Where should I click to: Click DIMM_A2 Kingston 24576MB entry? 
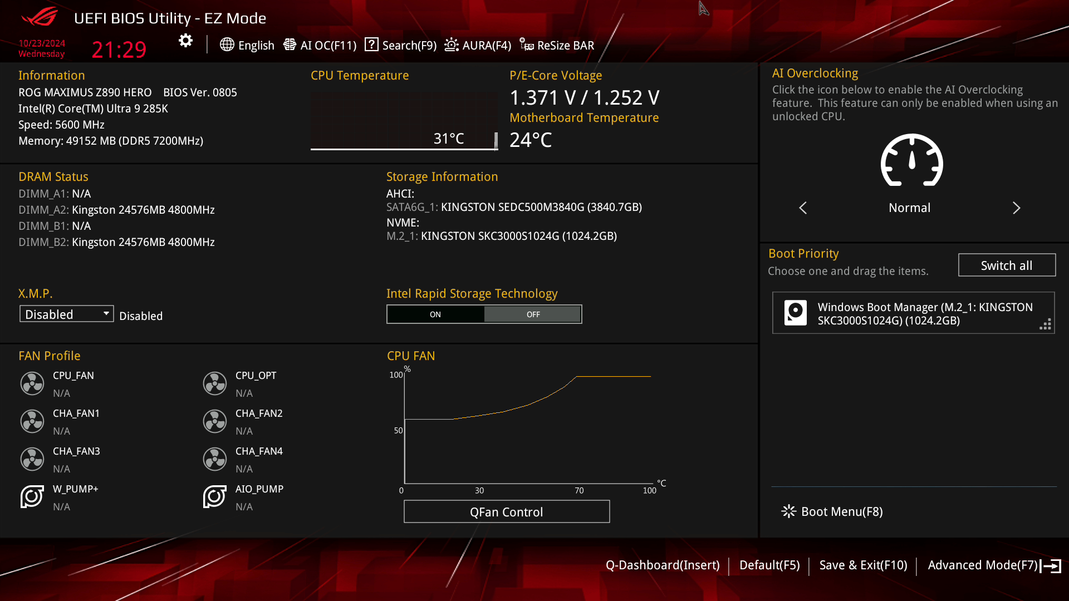[116, 210]
